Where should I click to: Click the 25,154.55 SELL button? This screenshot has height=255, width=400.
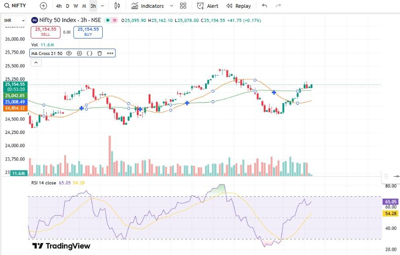[46, 32]
